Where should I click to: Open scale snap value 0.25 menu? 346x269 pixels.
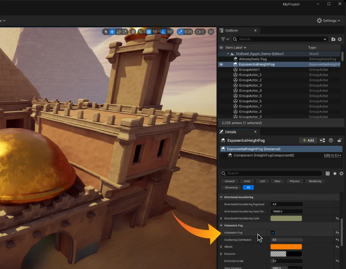point(188,32)
